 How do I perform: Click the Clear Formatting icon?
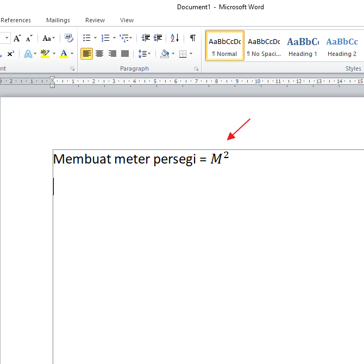click(68, 38)
